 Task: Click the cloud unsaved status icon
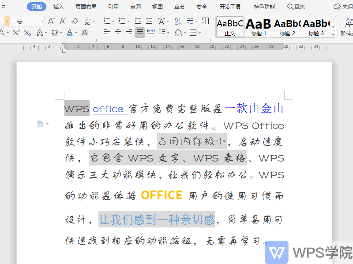[x=337, y=7]
